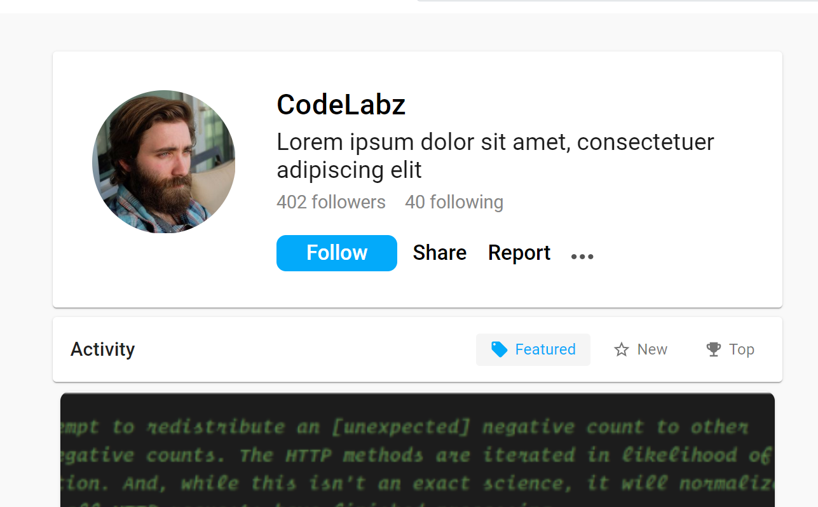This screenshot has width=818, height=507.
Task: Click the Share button
Action: click(439, 253)
